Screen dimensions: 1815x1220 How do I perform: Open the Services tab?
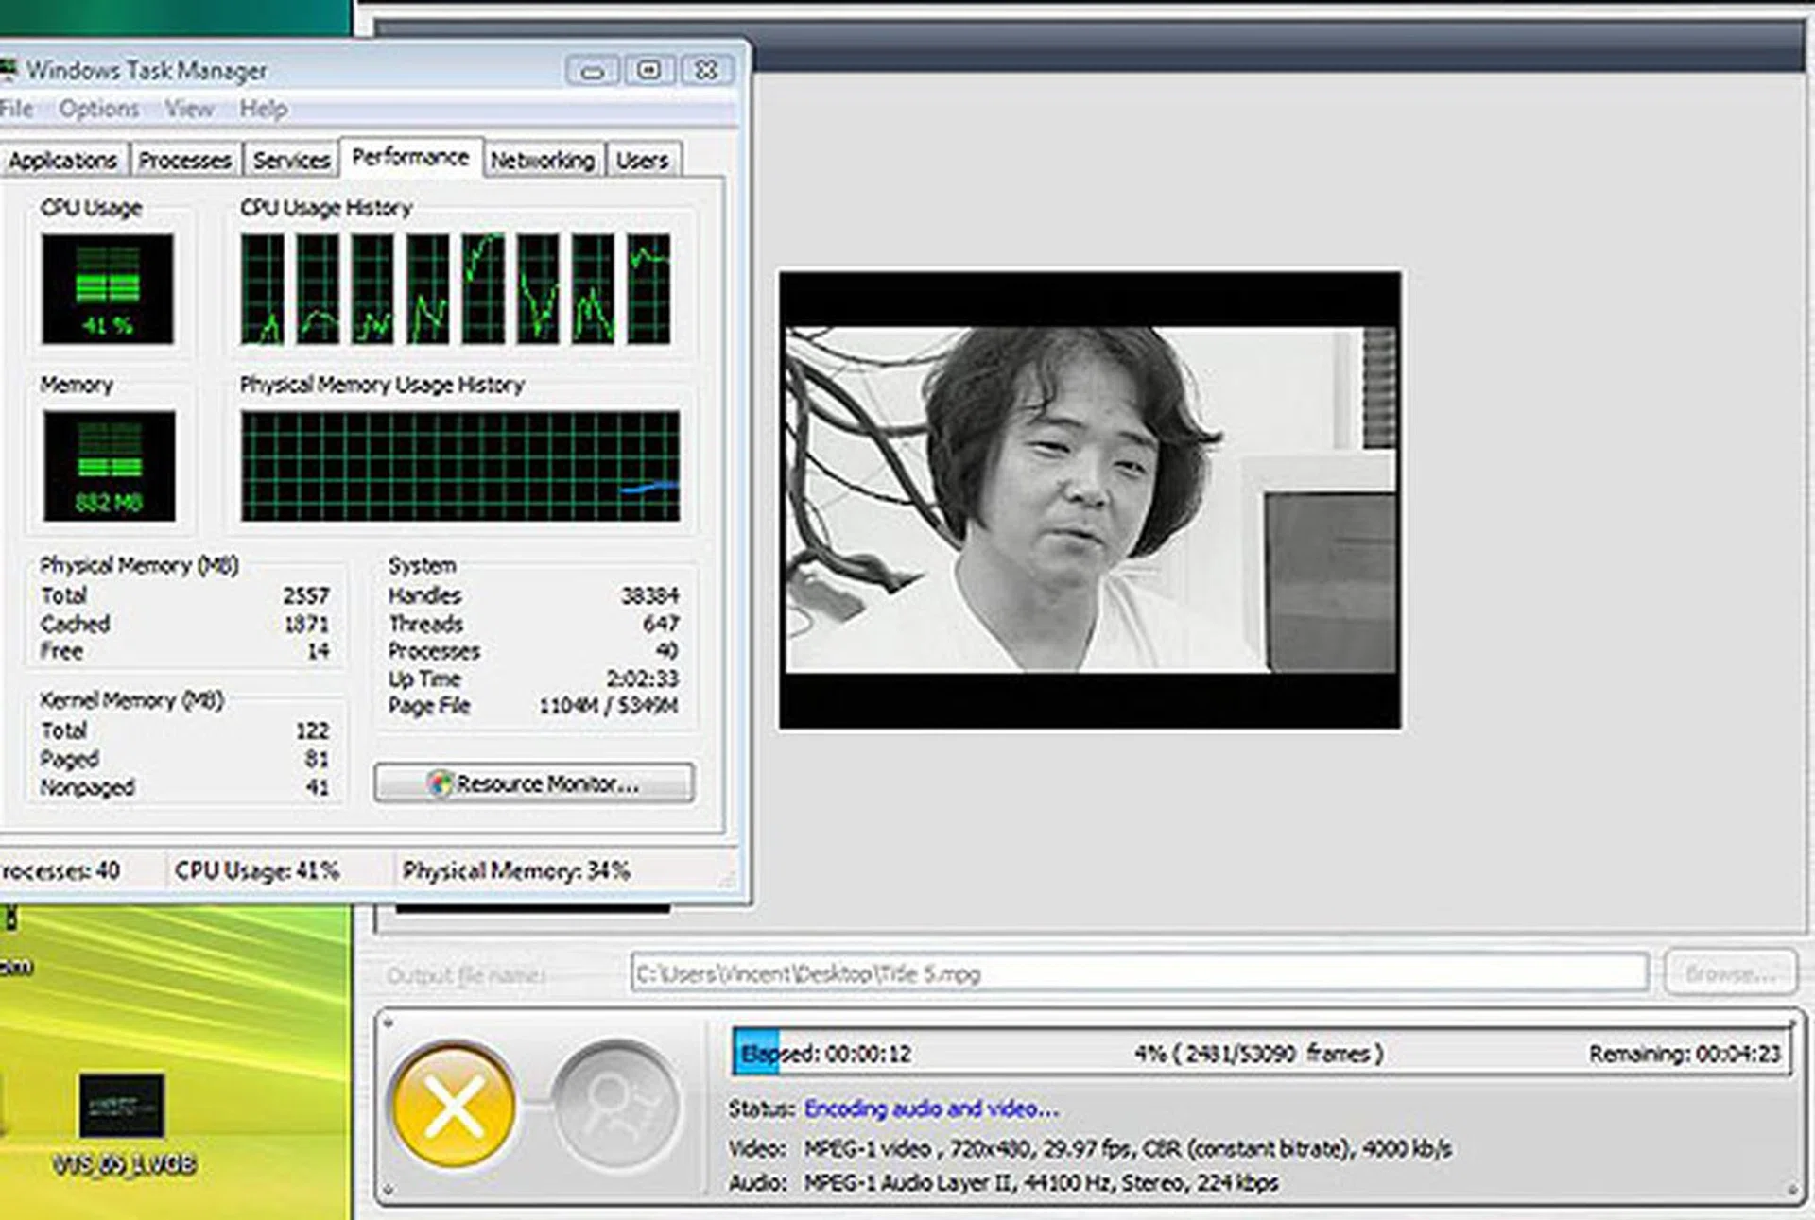291,160
